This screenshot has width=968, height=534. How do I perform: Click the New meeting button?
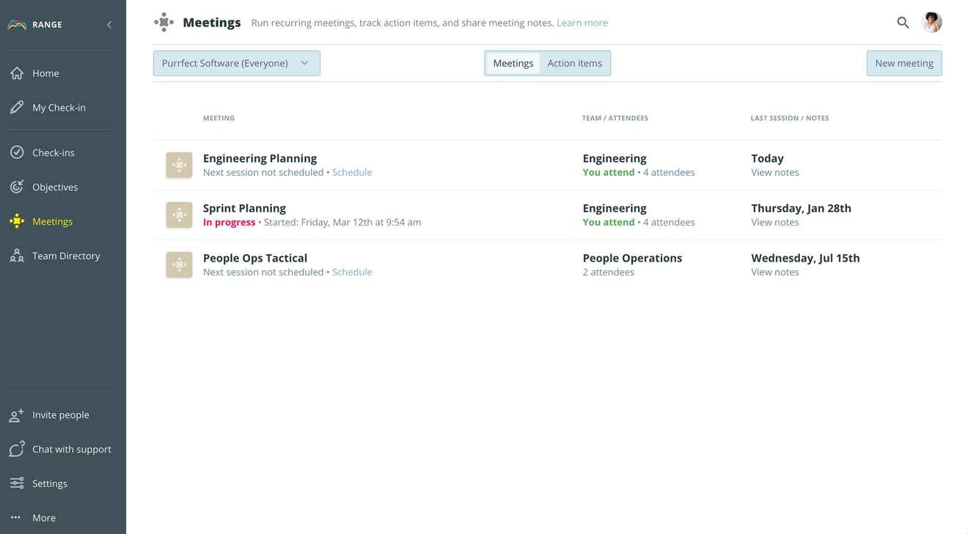[x=904, y=63]
